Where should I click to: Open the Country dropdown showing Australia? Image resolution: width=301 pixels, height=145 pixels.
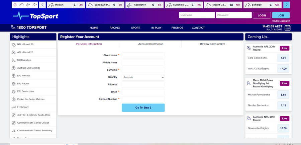click(143, 77)
